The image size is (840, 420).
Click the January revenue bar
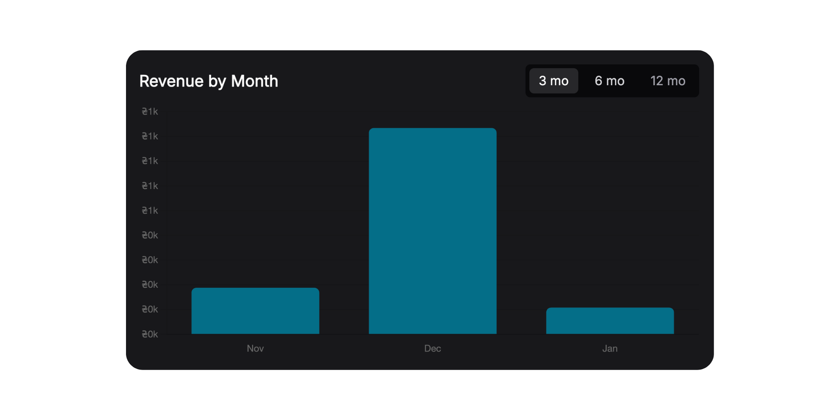click(610, 321)
